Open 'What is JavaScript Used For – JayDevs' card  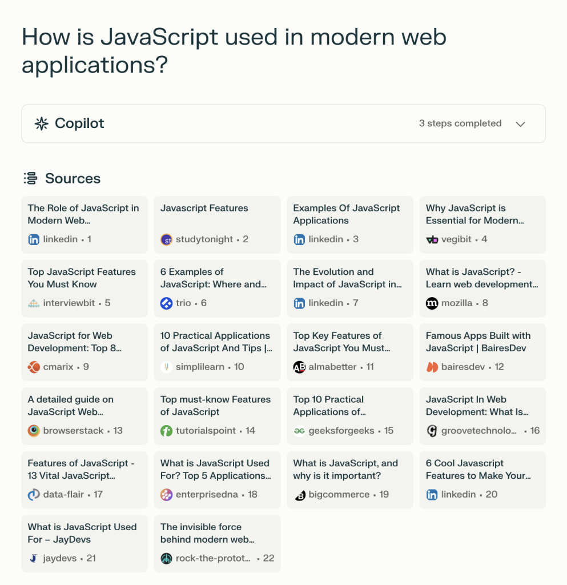[x=85, y=544]
